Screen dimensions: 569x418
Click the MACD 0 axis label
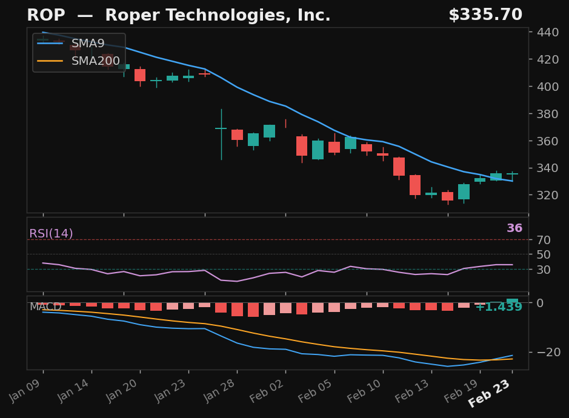tap(541, 303)
